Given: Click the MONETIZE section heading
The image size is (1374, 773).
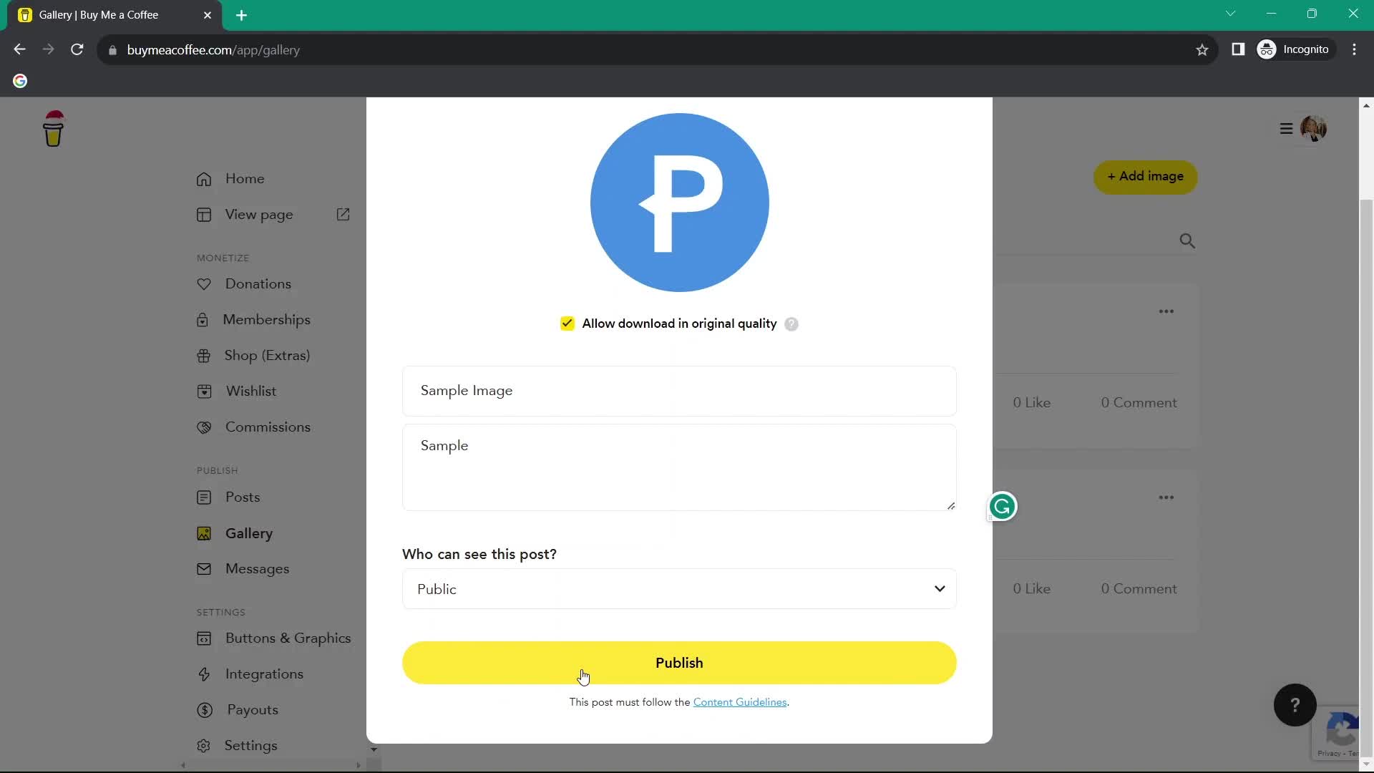Looking at the screenshot, I should (223, 258).
